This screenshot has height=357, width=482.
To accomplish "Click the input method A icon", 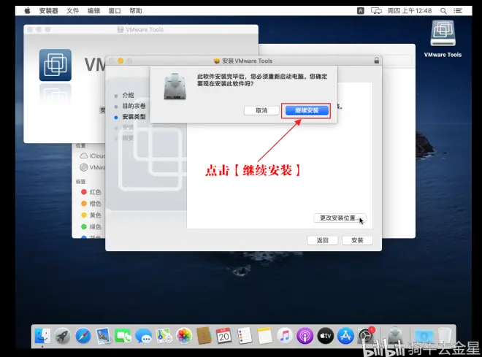I will [x=361, y=11].
